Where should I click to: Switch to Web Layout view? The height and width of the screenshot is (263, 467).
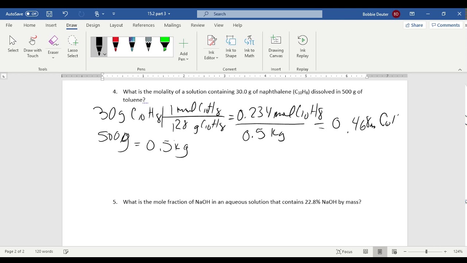[x=394, y=252]
